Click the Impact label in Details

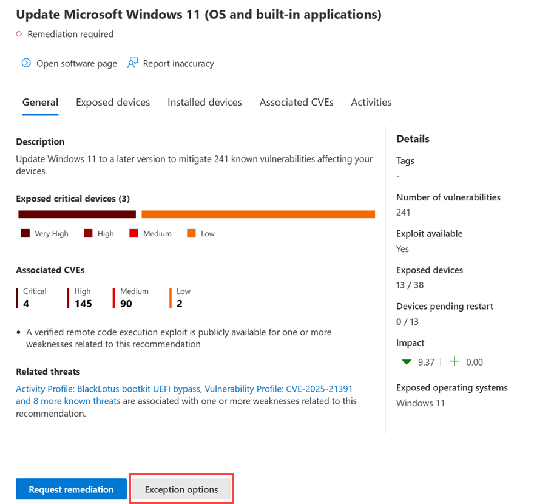point(410,343)
